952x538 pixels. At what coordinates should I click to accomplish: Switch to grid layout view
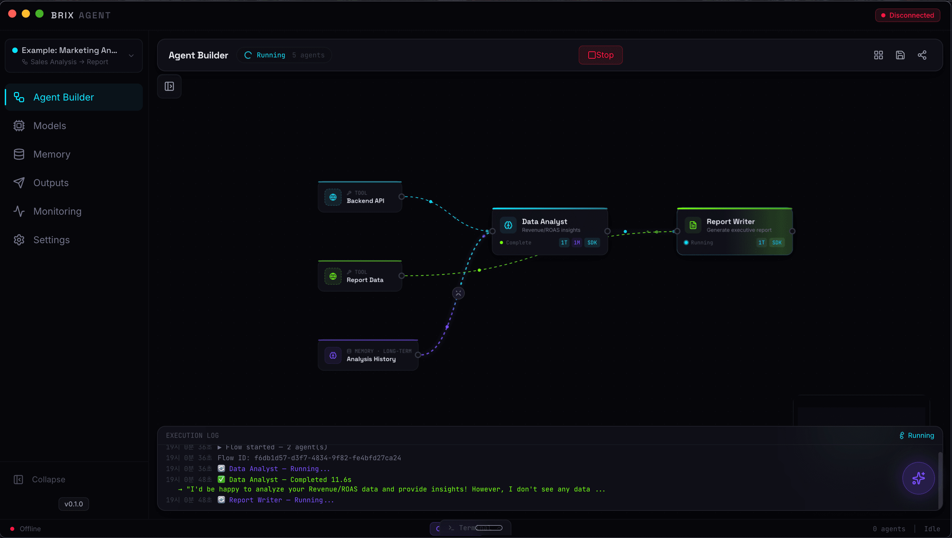[x=879, y=55]
